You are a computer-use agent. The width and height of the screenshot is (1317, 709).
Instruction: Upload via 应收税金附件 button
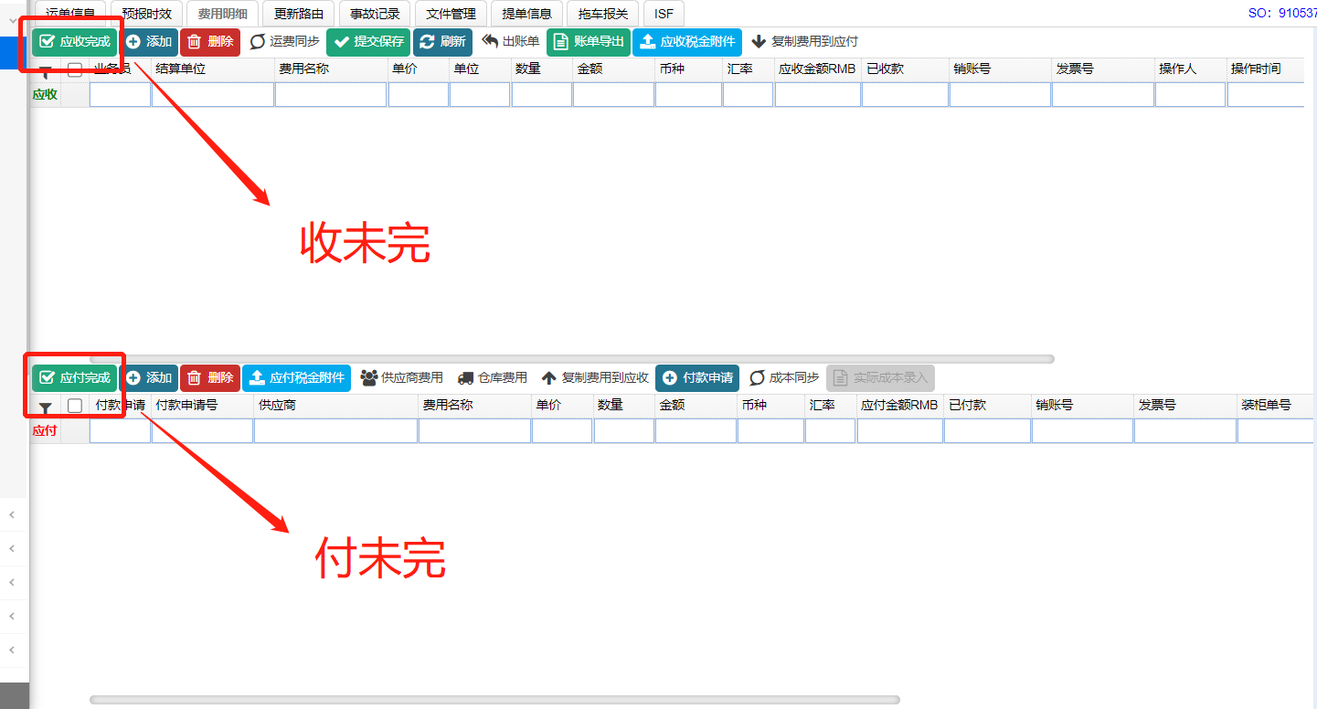[687, 42]
